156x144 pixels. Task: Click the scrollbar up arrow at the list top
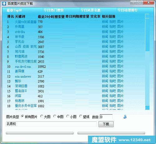coord(147,16)
